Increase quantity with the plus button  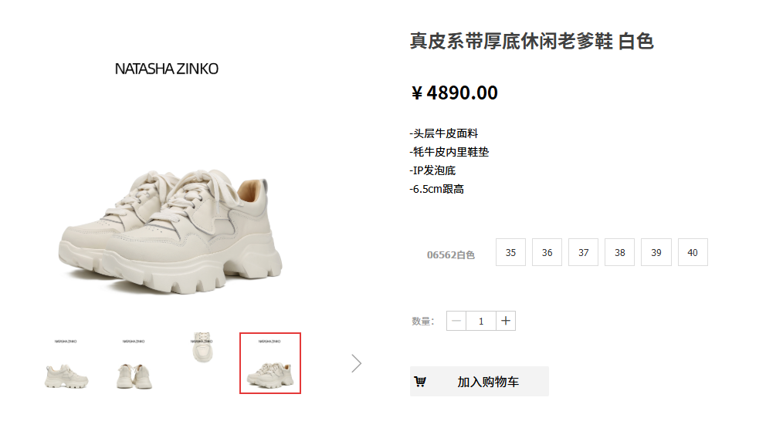(x=506, y=321)
